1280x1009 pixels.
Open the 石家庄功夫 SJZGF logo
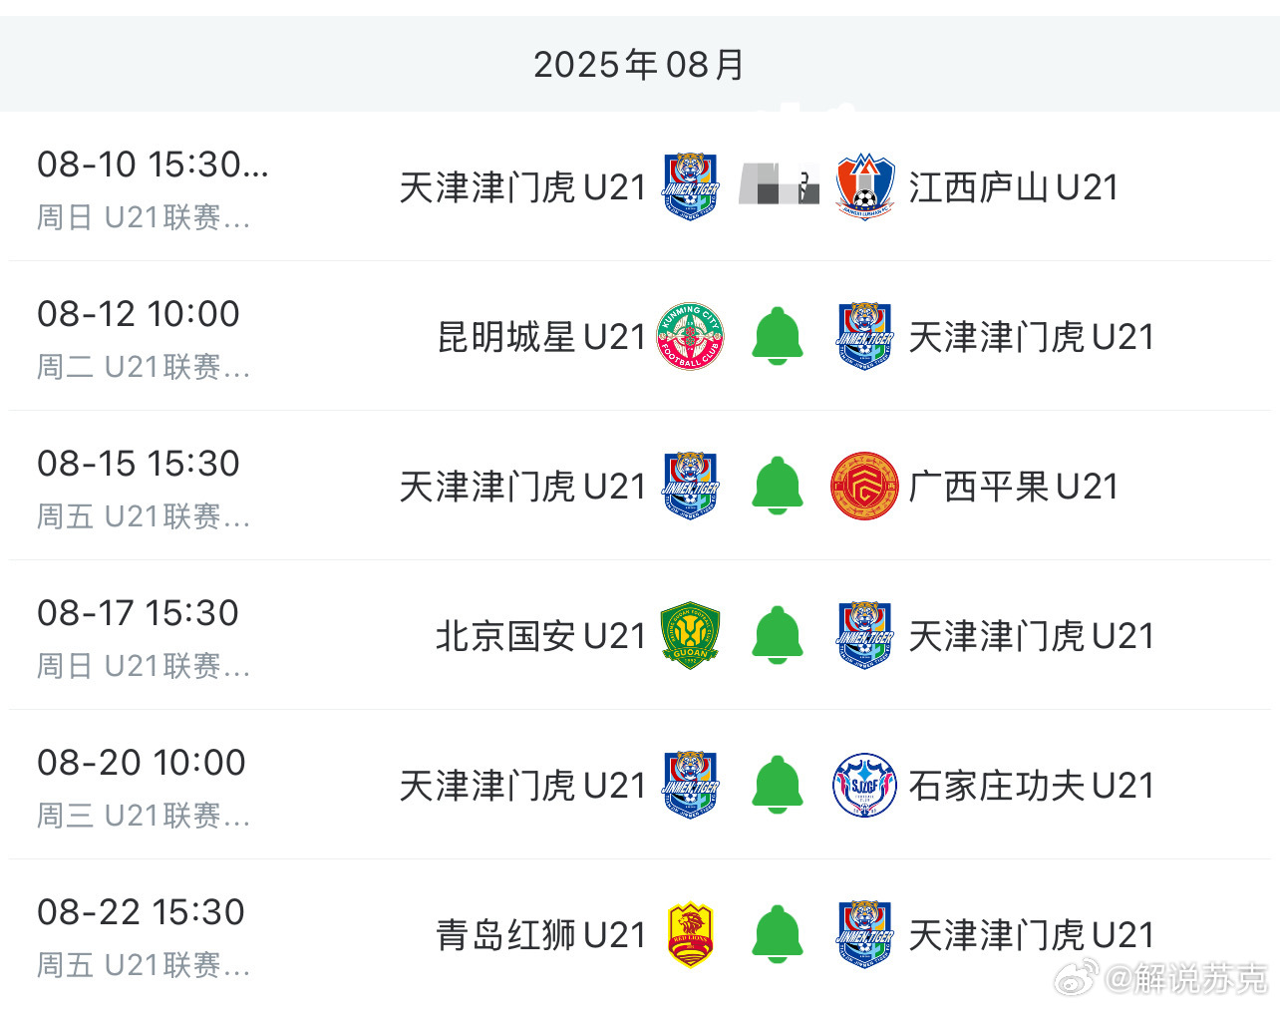864,786
